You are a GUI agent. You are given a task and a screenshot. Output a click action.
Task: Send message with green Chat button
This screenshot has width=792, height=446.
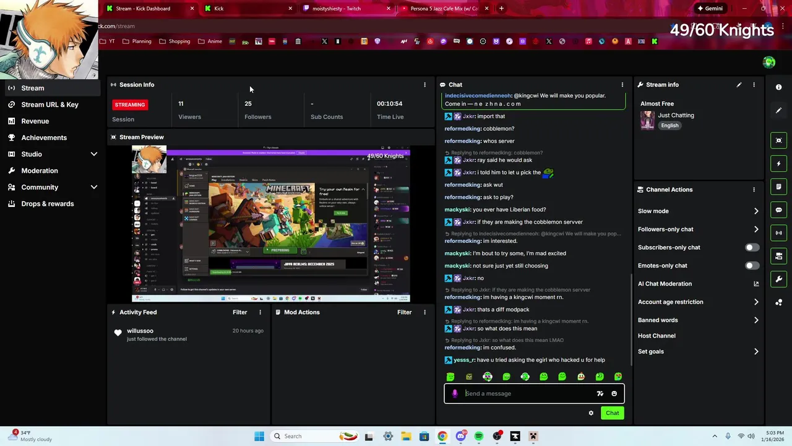point(612,413)
